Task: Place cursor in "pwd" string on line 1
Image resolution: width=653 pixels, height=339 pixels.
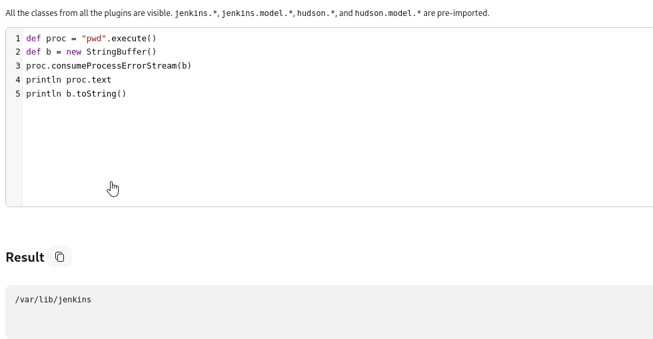Action: (94, 39)
